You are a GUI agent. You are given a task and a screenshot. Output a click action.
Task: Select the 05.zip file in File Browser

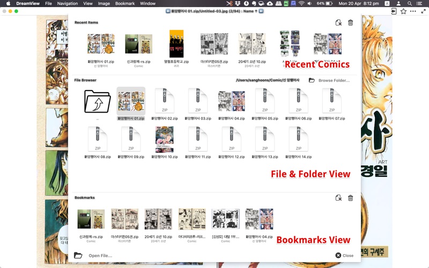(x=265, y=100)
